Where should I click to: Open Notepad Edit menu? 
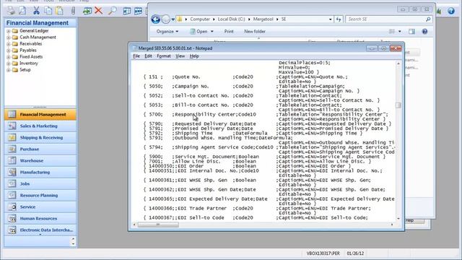click(x=148, y=56)
